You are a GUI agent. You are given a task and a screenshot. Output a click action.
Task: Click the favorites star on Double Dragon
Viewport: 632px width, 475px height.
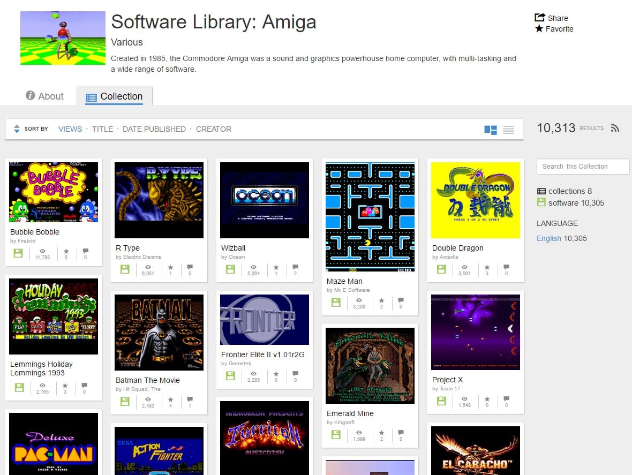tap(487, 267)
